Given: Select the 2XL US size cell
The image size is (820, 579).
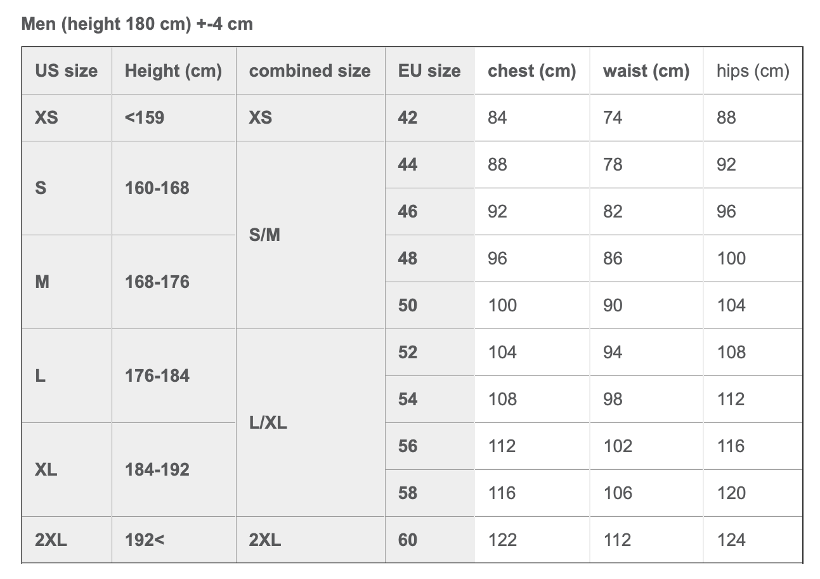Looking at the screenshot, I should point(67,540).
